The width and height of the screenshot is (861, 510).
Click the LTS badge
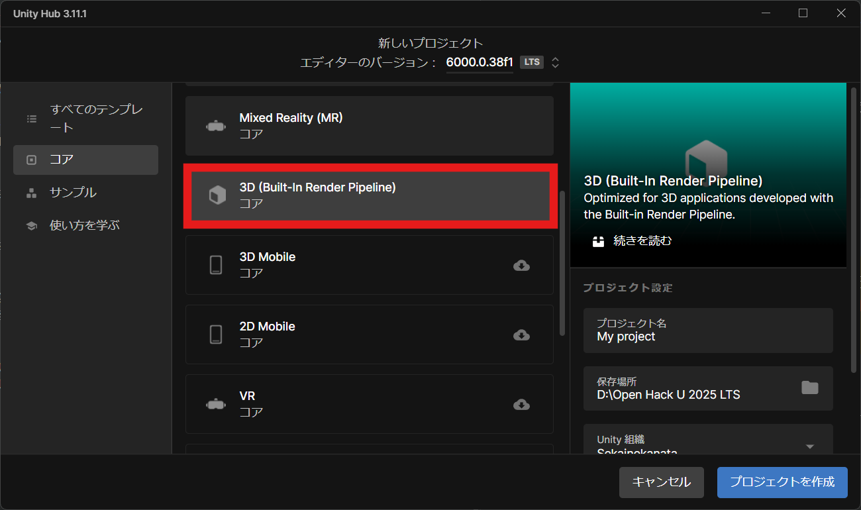pyautogui.click(x=531, y=62)
